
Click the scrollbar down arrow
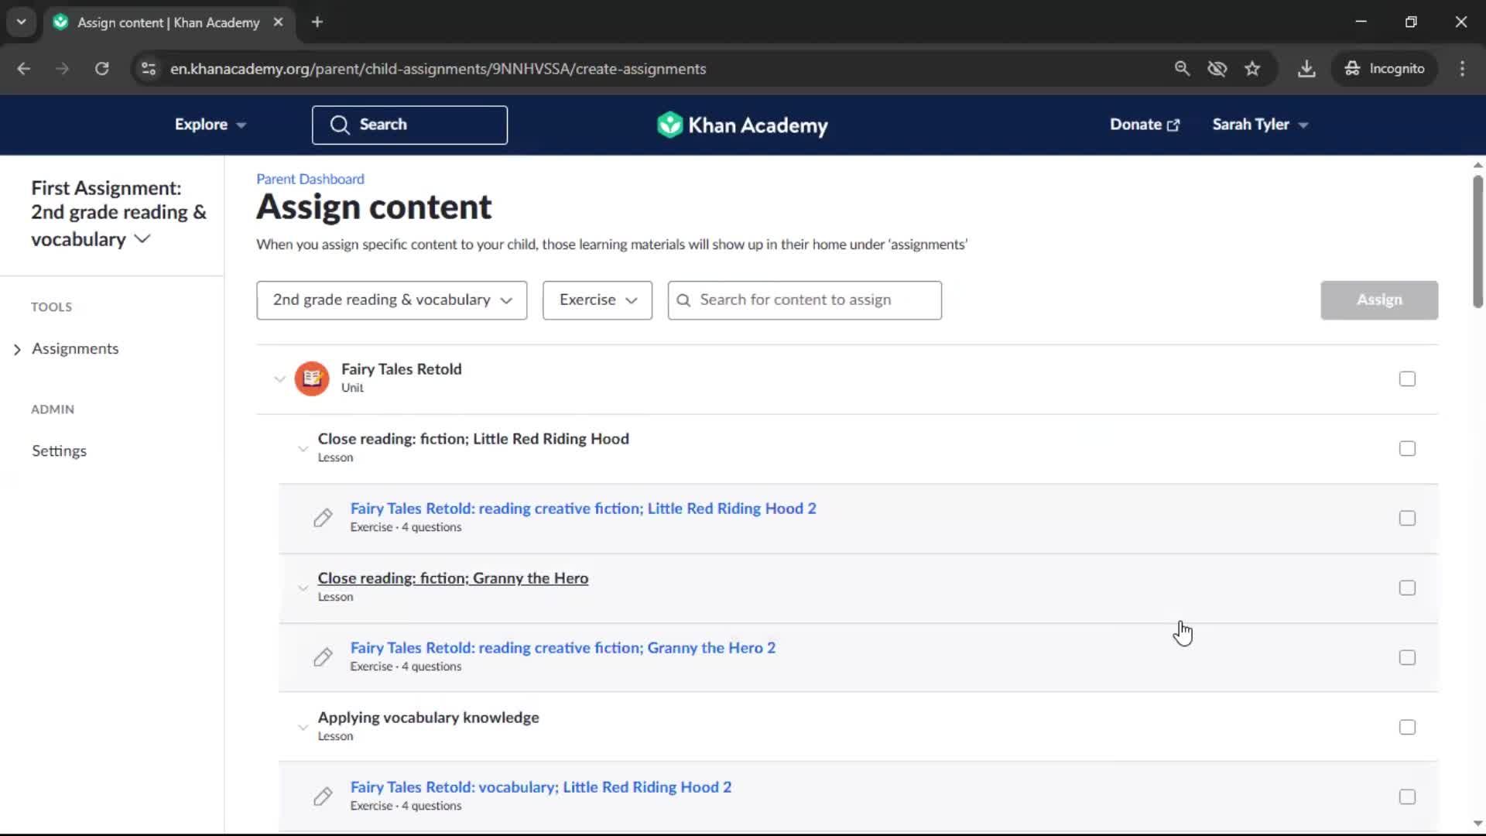[x=1477, y=824]
